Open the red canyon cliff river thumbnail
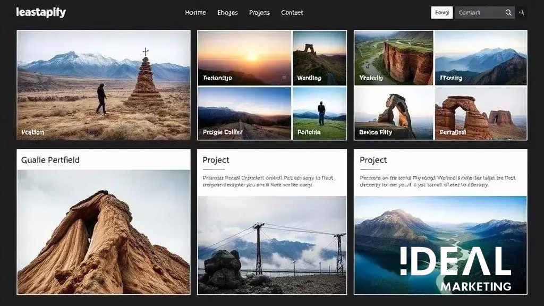The width and height of the screenshot is (544, 306). coord(394,57)
